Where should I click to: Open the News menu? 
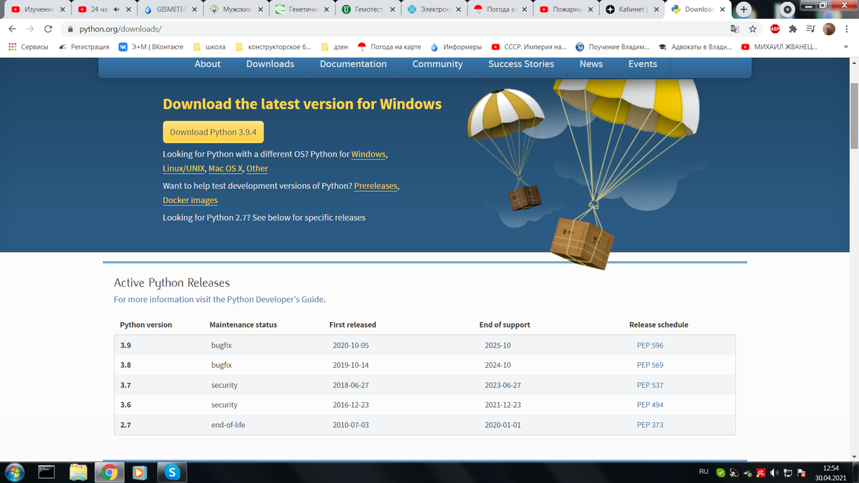tap(591, 64)
